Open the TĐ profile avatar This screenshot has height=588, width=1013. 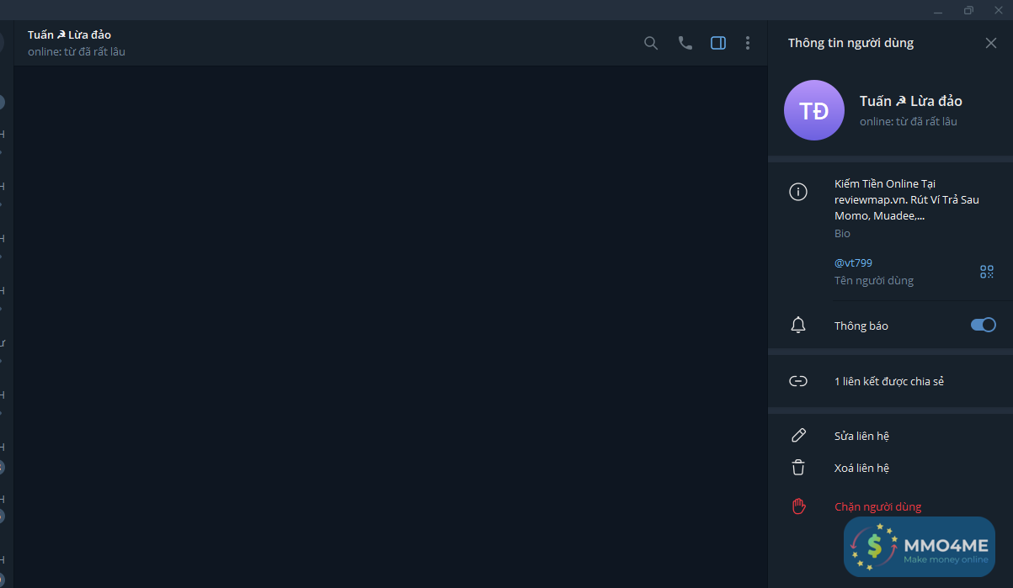pyautogui.click(x=813, y=110)
